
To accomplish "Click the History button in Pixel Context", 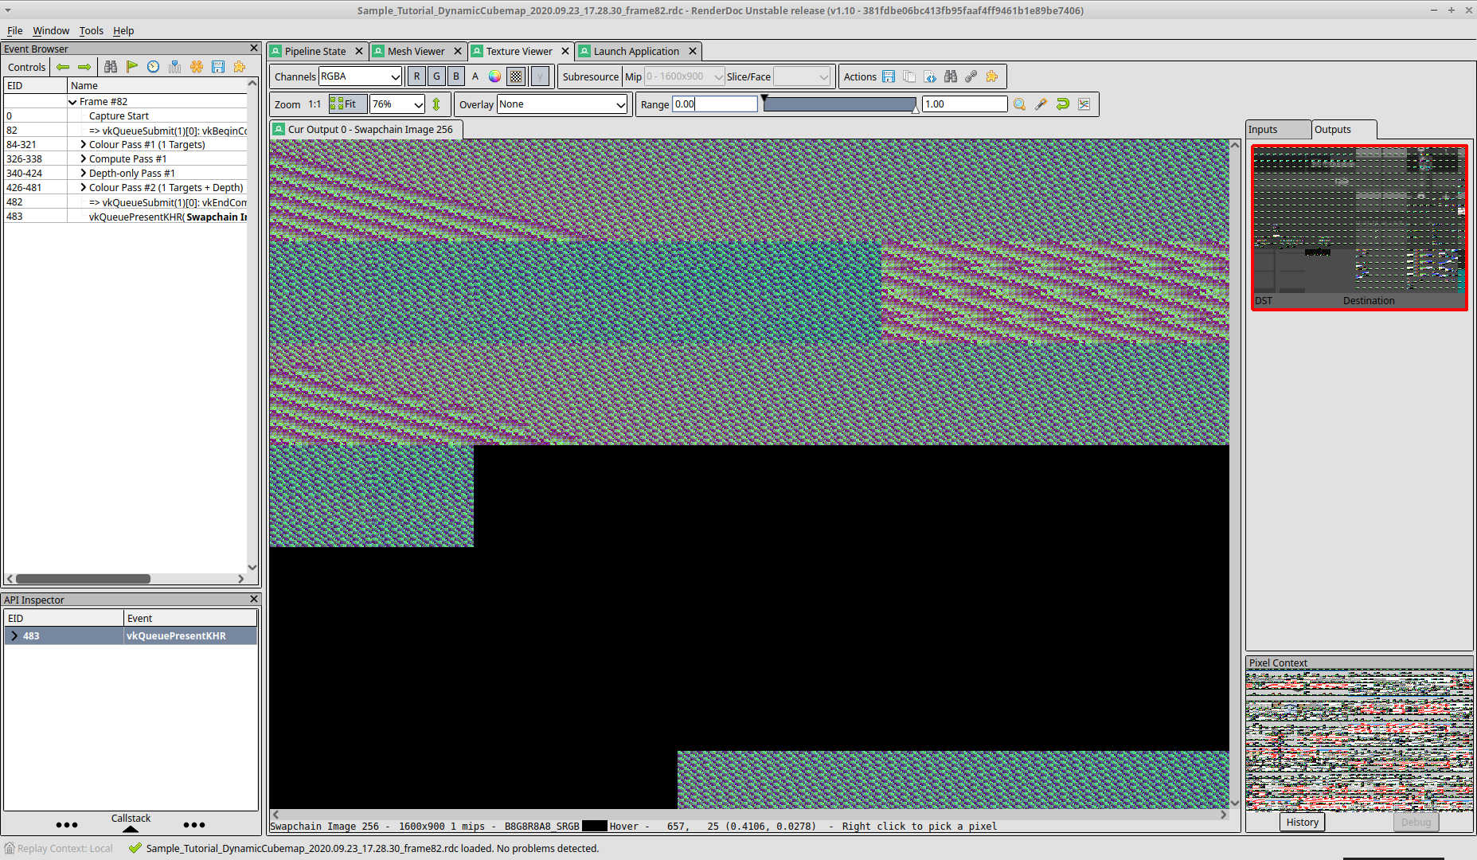I will tap(1301, 822).
